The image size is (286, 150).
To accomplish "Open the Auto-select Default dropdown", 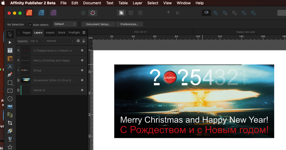I will pyautogui.click(x=65, y=24).
